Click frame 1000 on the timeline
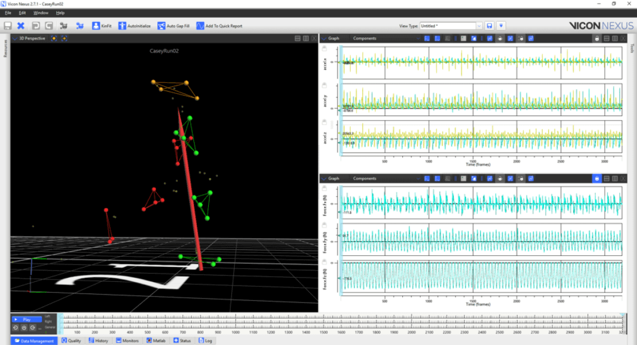This screenshot has height=345, width=637. (x=235, y=326)
